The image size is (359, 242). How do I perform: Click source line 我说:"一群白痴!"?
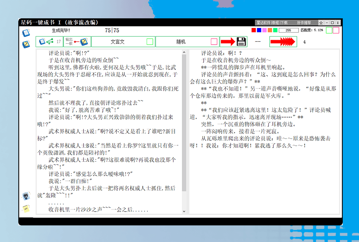tap(70, 181)
